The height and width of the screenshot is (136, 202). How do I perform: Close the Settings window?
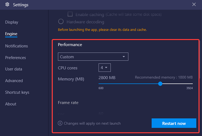pyautogui.click(x=194, y=4)
